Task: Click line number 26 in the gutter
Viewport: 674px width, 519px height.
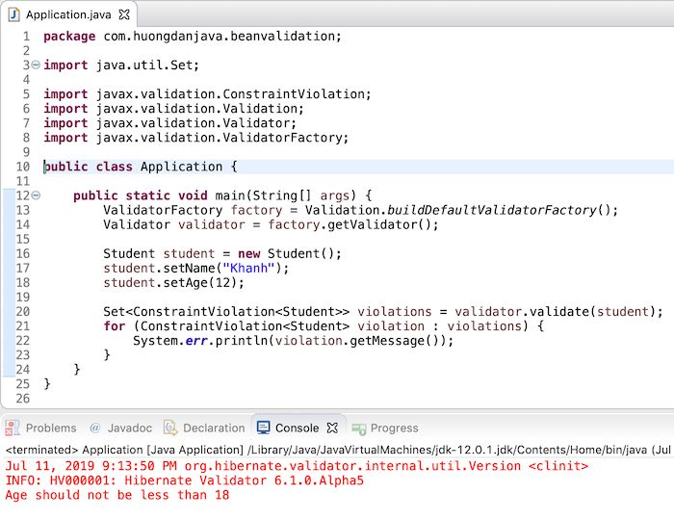Action: coord(23,399)
